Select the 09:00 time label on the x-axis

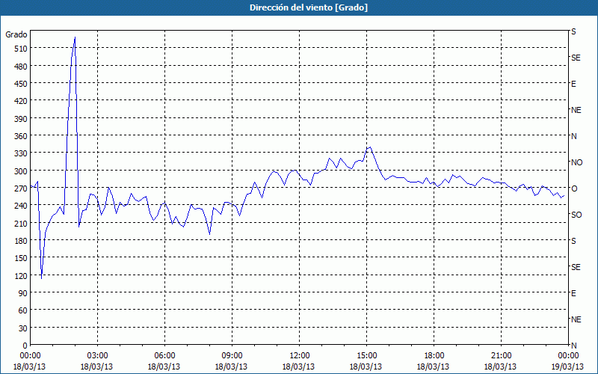(232, 356)
